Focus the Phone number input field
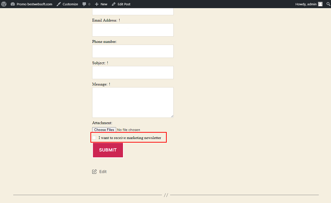The image size is (331, 203). (x=133, y=51)
